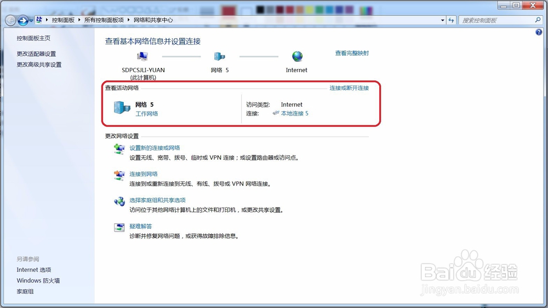Click the 连接到网络 icon

point(119,176)
